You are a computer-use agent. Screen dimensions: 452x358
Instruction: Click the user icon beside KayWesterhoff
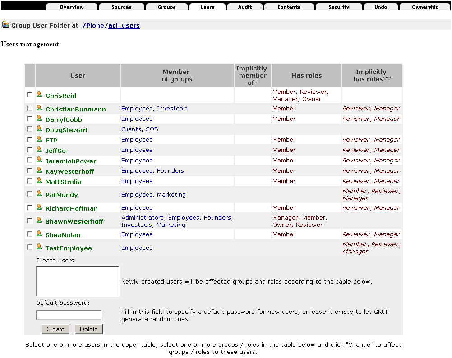[x=39, y=170]
